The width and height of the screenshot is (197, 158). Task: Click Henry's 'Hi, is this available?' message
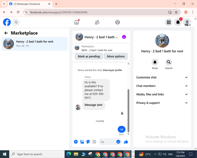point(96,90)
